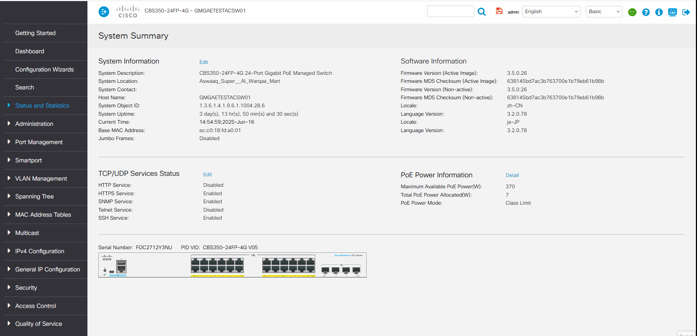Select Maximum Available PoE Power value 370
Image resolution: width=697 pixels, height=336 pixels.
pyautogui.click(x=510, y=186)
